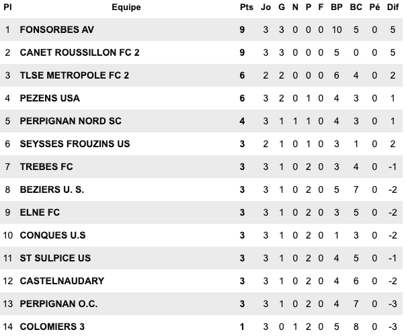
Task: Click PERPIGNAN O.C. team name
Action: (x=59, y=304)
